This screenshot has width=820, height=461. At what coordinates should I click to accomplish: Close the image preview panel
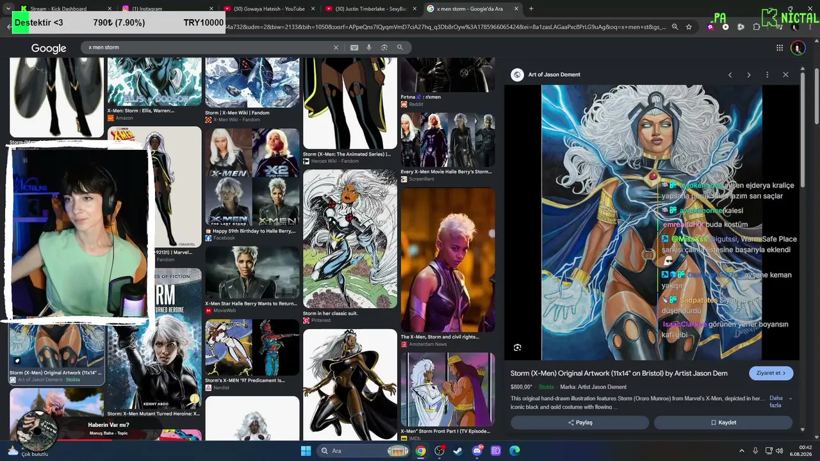785,75
